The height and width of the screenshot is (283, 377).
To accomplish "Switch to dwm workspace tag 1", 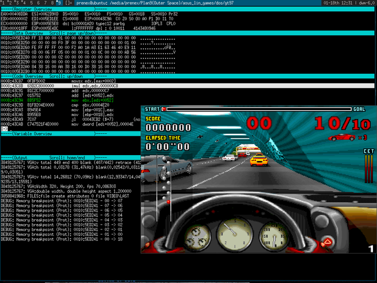I will (x=3, y=3).
